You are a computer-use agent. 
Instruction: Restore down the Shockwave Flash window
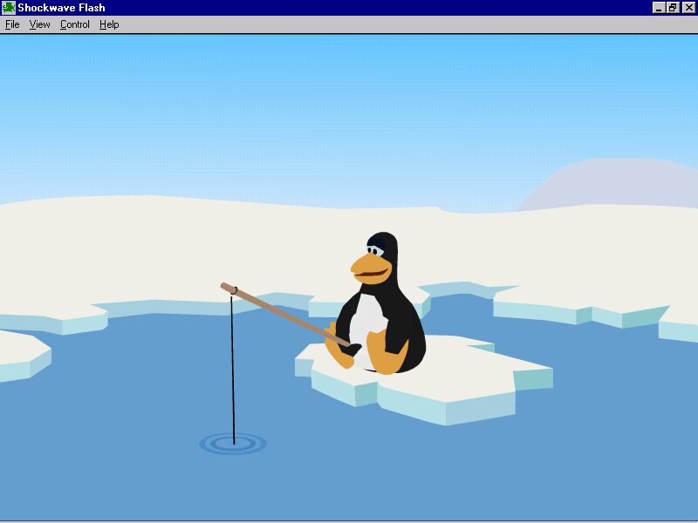[x=673, y=8]
